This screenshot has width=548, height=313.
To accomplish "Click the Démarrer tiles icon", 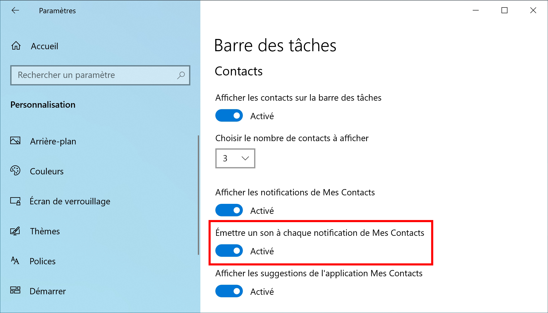I will click(x=15, y=290).
